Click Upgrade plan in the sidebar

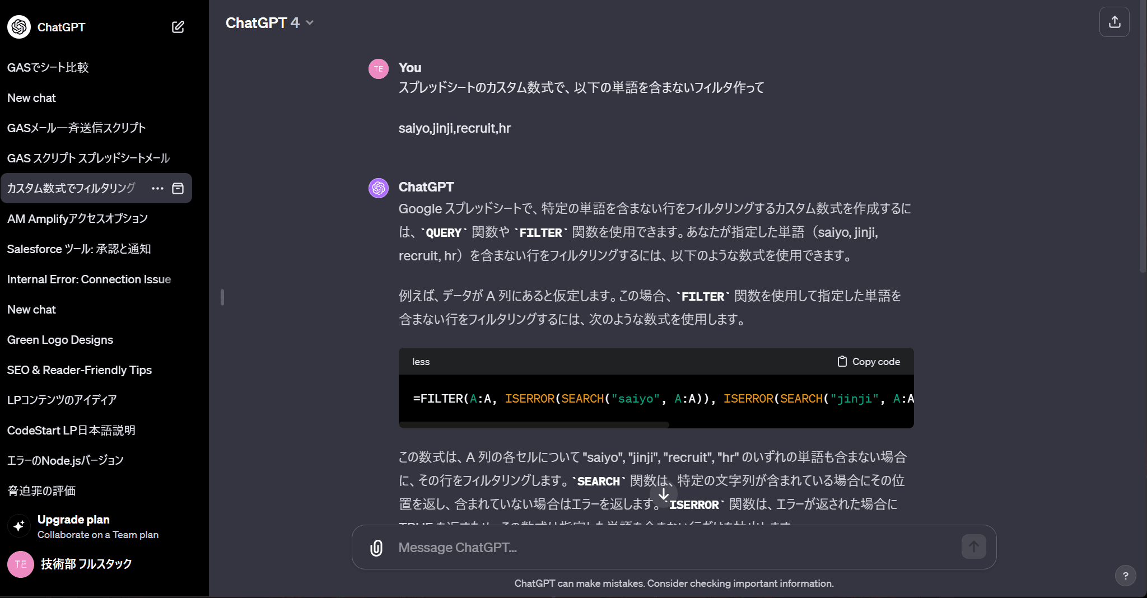click(x=73, y=520)
